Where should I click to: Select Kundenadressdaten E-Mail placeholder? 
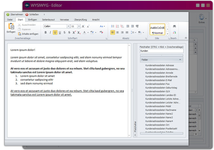pos(158,80)
